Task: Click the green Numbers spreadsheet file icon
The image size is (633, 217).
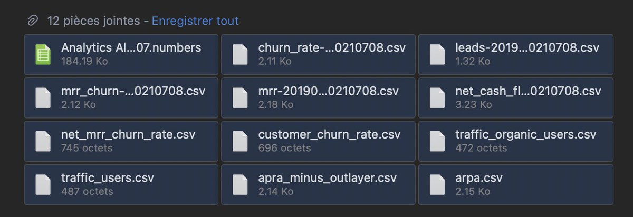Action: [43, 54]
